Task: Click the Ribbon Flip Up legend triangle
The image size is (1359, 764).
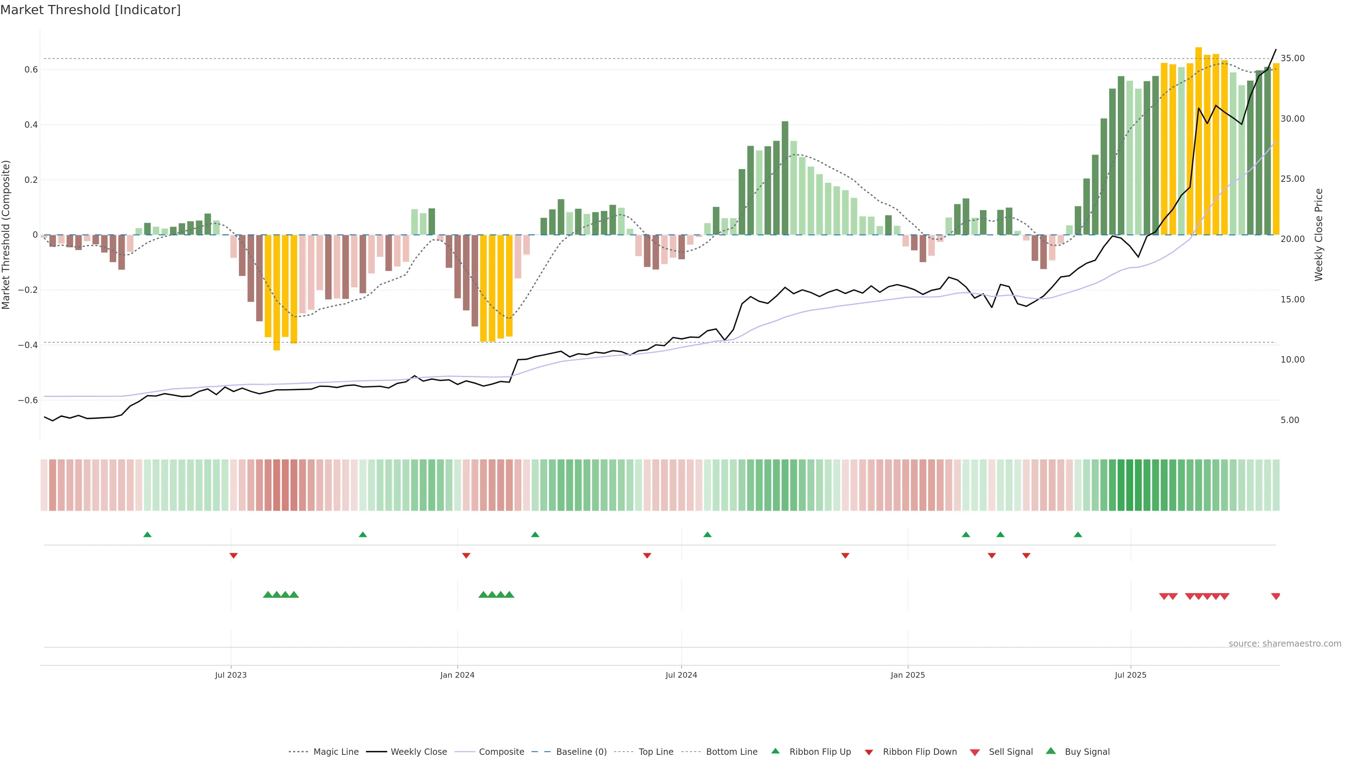Action: [x=775, y=751]
